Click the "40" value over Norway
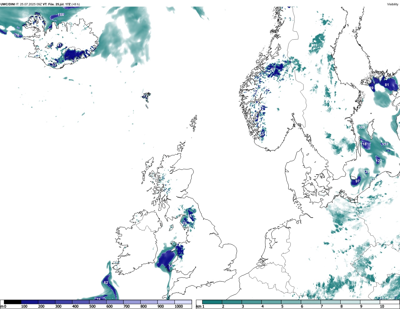The image size is (400, 309). pyautogui.click(x=273, y=69)
